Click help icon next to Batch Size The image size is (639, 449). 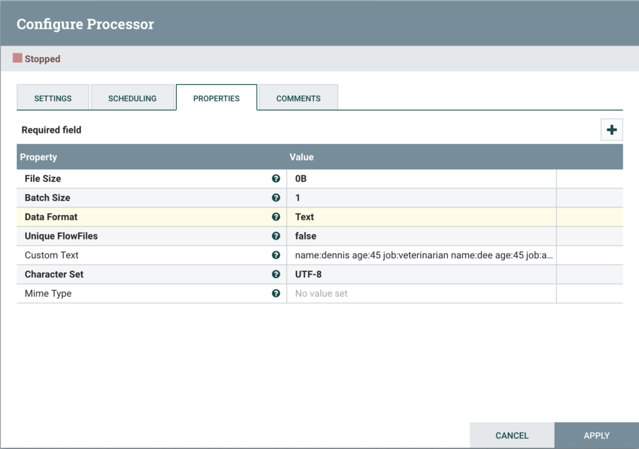276,198
